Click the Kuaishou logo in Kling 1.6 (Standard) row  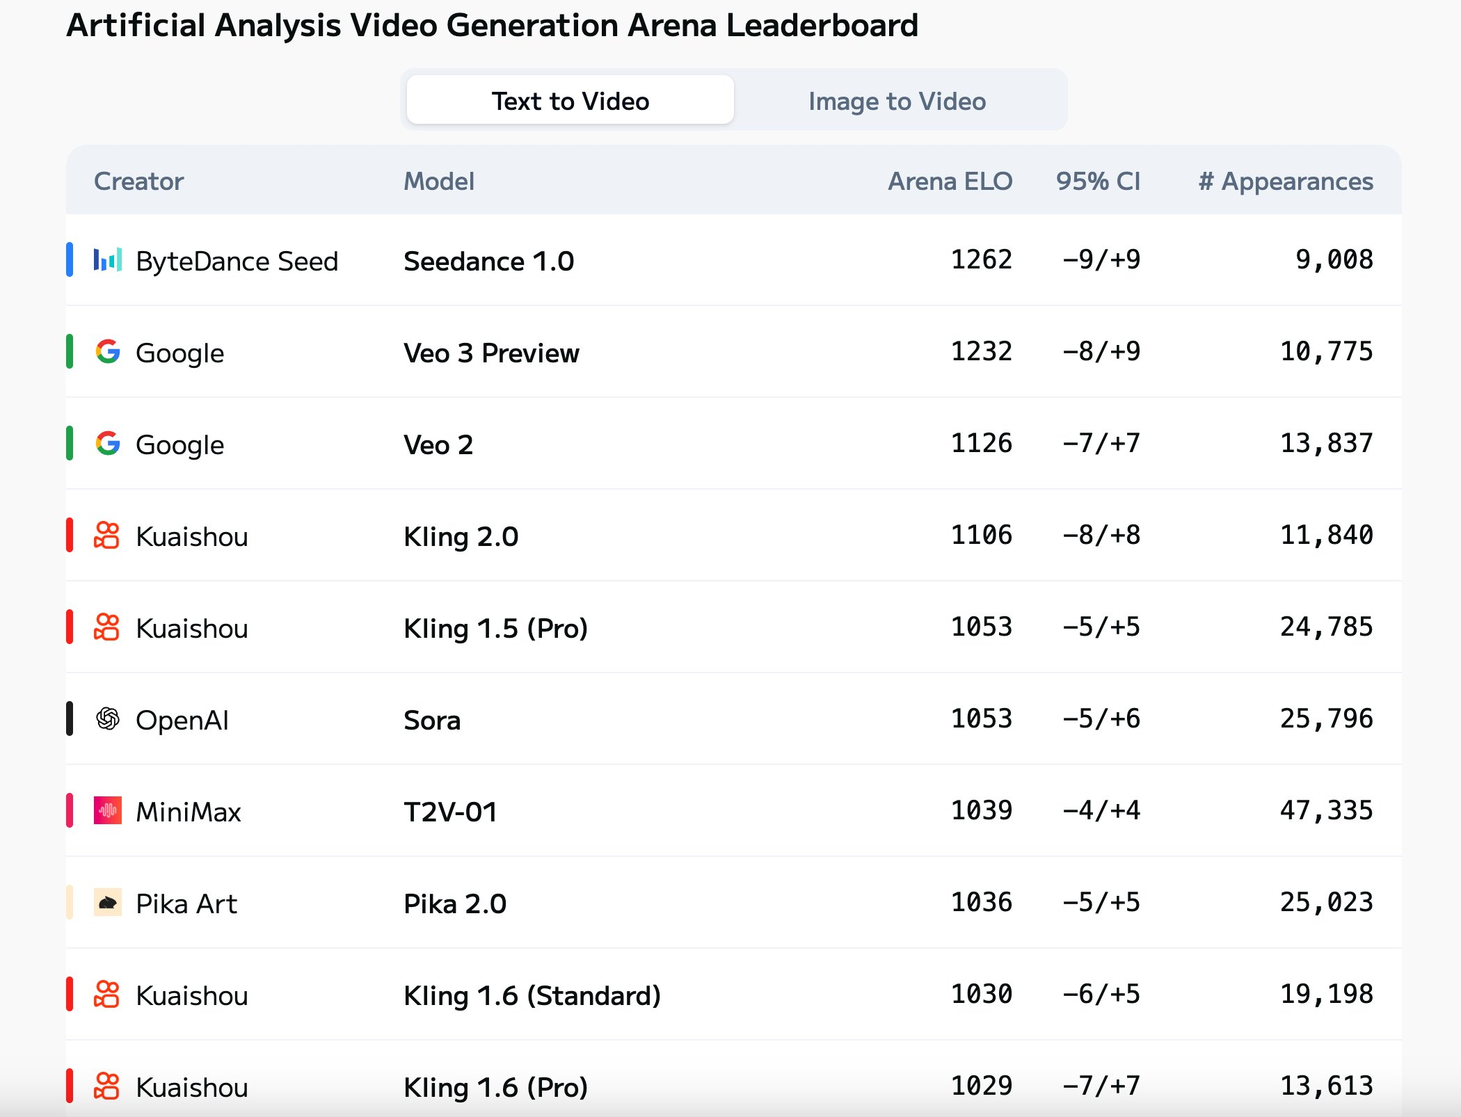107,994
